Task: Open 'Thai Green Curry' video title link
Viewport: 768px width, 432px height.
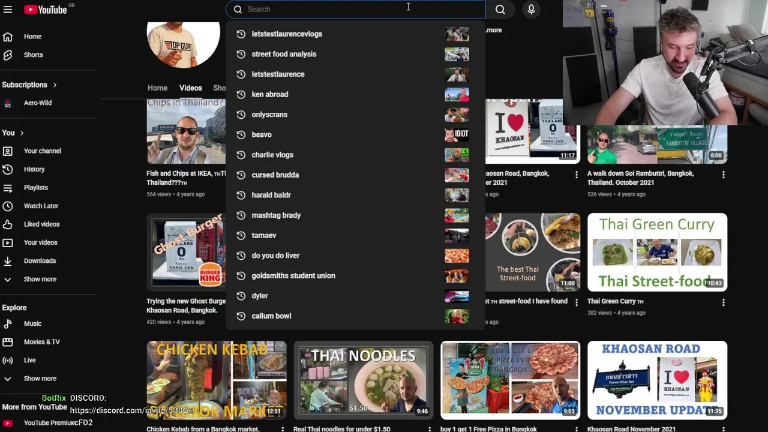Action: [x=616, y=302]
